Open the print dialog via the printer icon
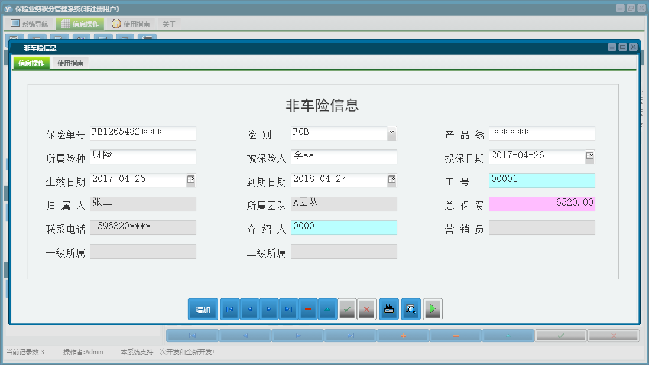The height and width of the screenshot is (365, 649). pyautogui.click(x=388, y=308)
